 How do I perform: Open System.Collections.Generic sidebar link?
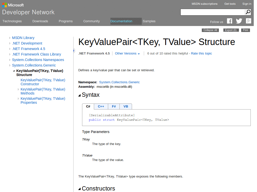pyautogui.click(x=34, y=65)
